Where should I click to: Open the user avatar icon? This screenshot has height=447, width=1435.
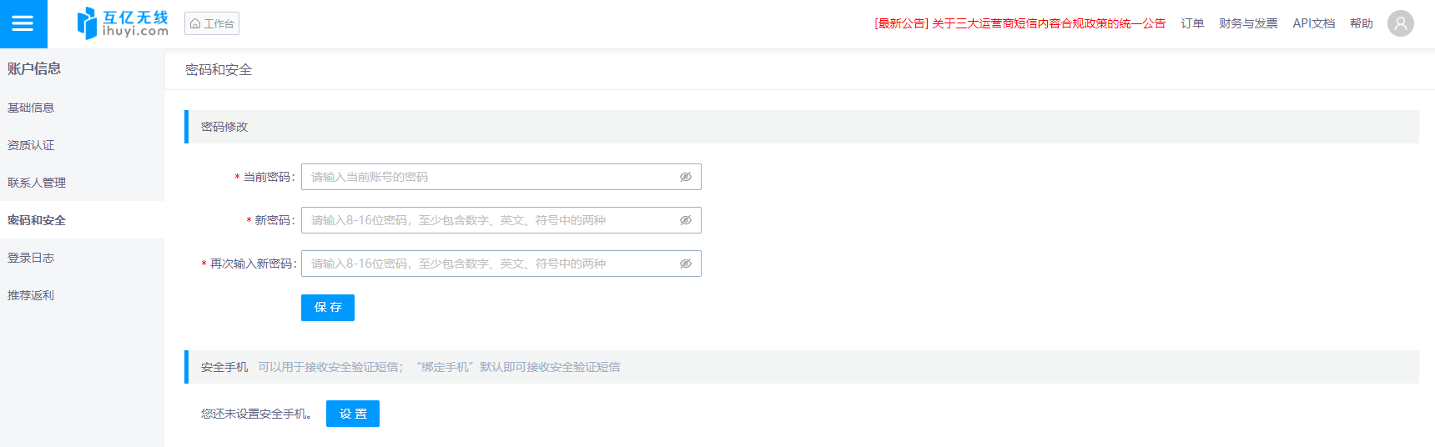click(x=1400, y=23)
